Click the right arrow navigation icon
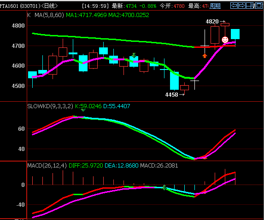This screenshot has height=220, width=264. pyautogui.click(x=242, y=6)
